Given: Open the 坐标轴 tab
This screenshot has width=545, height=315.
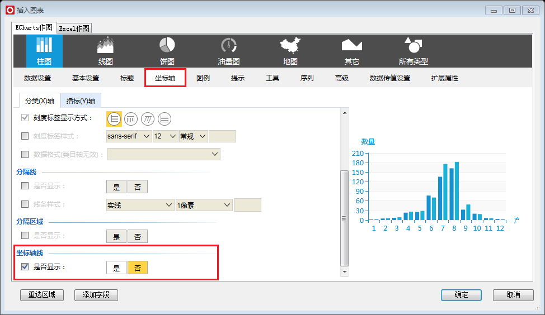Looking at the screenshot, I should (165, 78).
